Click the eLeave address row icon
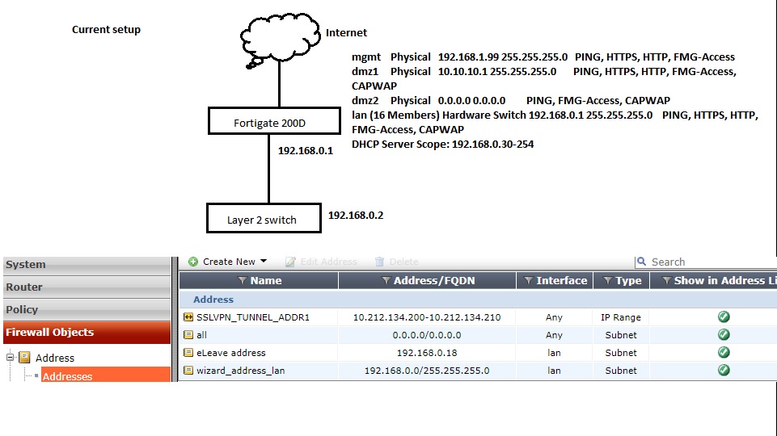 click(x=188, y=353)
